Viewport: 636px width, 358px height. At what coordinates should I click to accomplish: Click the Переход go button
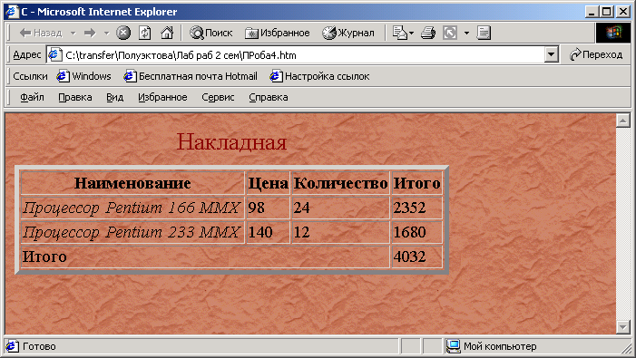[596, 54]
